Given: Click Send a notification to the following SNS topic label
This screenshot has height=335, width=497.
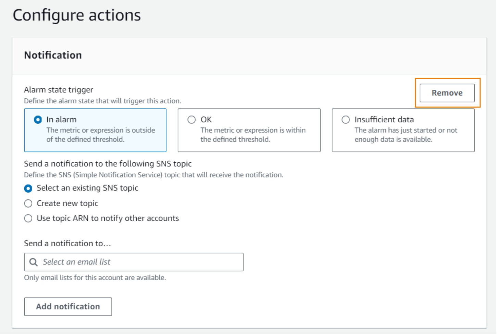Looking at the screenshot, I should pos(108,164).
